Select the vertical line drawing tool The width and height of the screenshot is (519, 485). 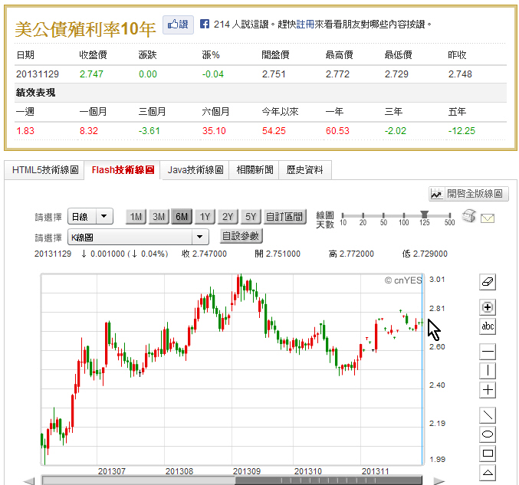coord(488,371)
